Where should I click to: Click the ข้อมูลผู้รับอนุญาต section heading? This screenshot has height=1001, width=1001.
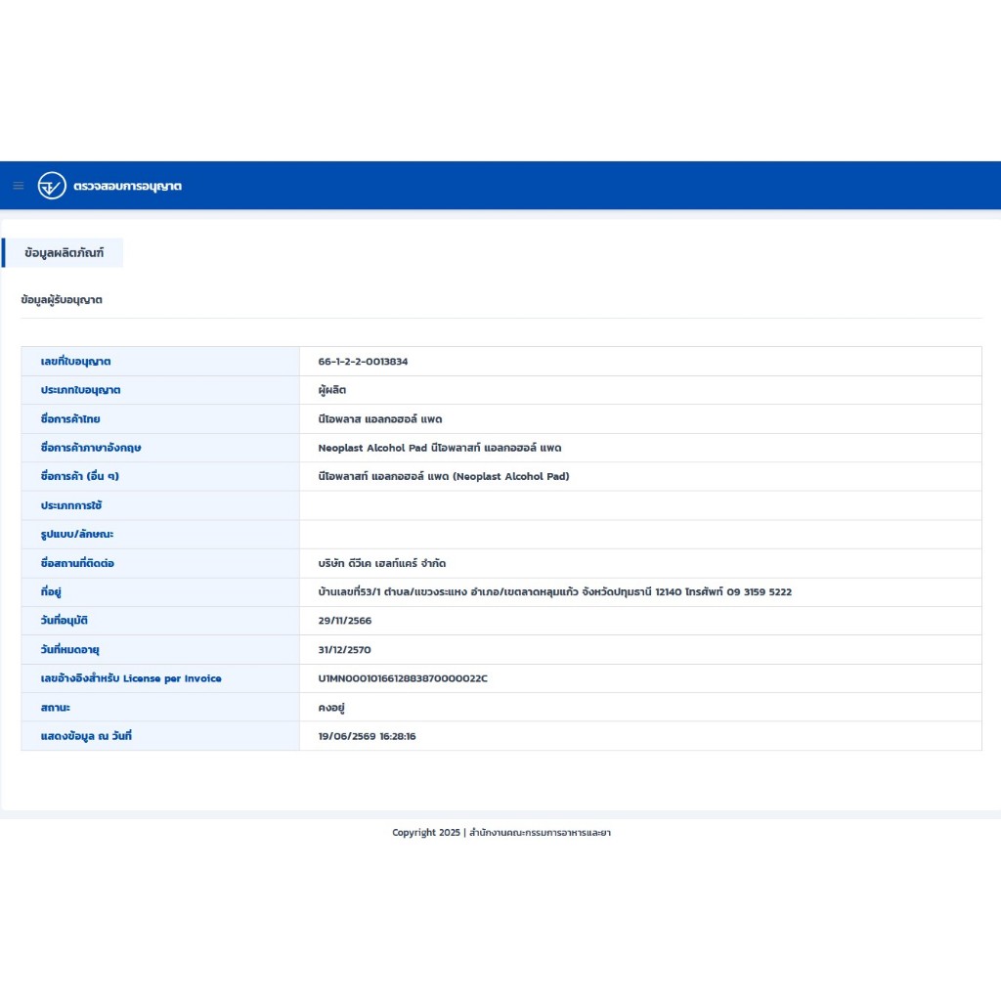(x=62, y=300)
